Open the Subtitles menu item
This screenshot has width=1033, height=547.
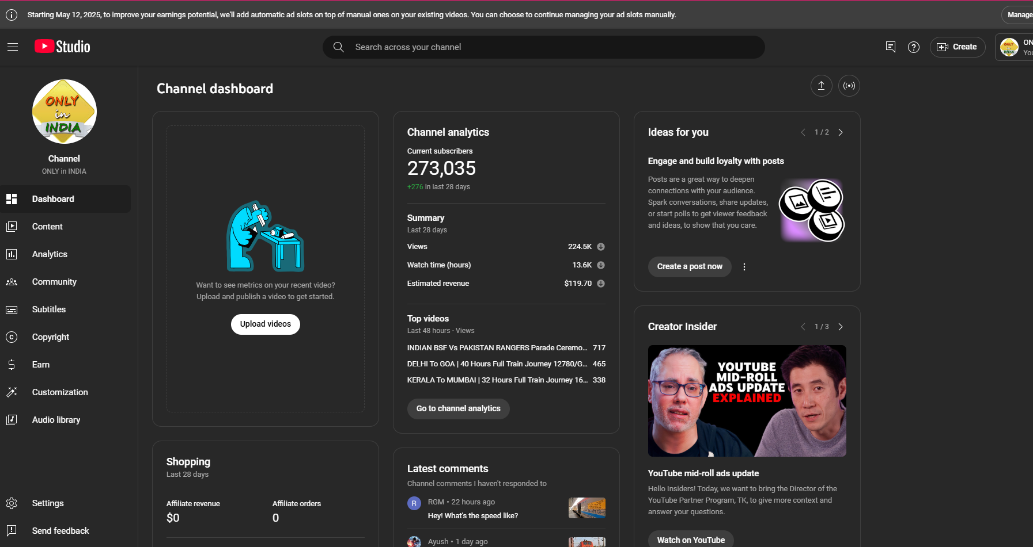pyautogui.click(x=65, y=309)
